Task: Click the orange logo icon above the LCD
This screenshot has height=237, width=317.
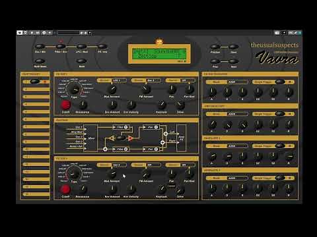Action: click(158, 41)
